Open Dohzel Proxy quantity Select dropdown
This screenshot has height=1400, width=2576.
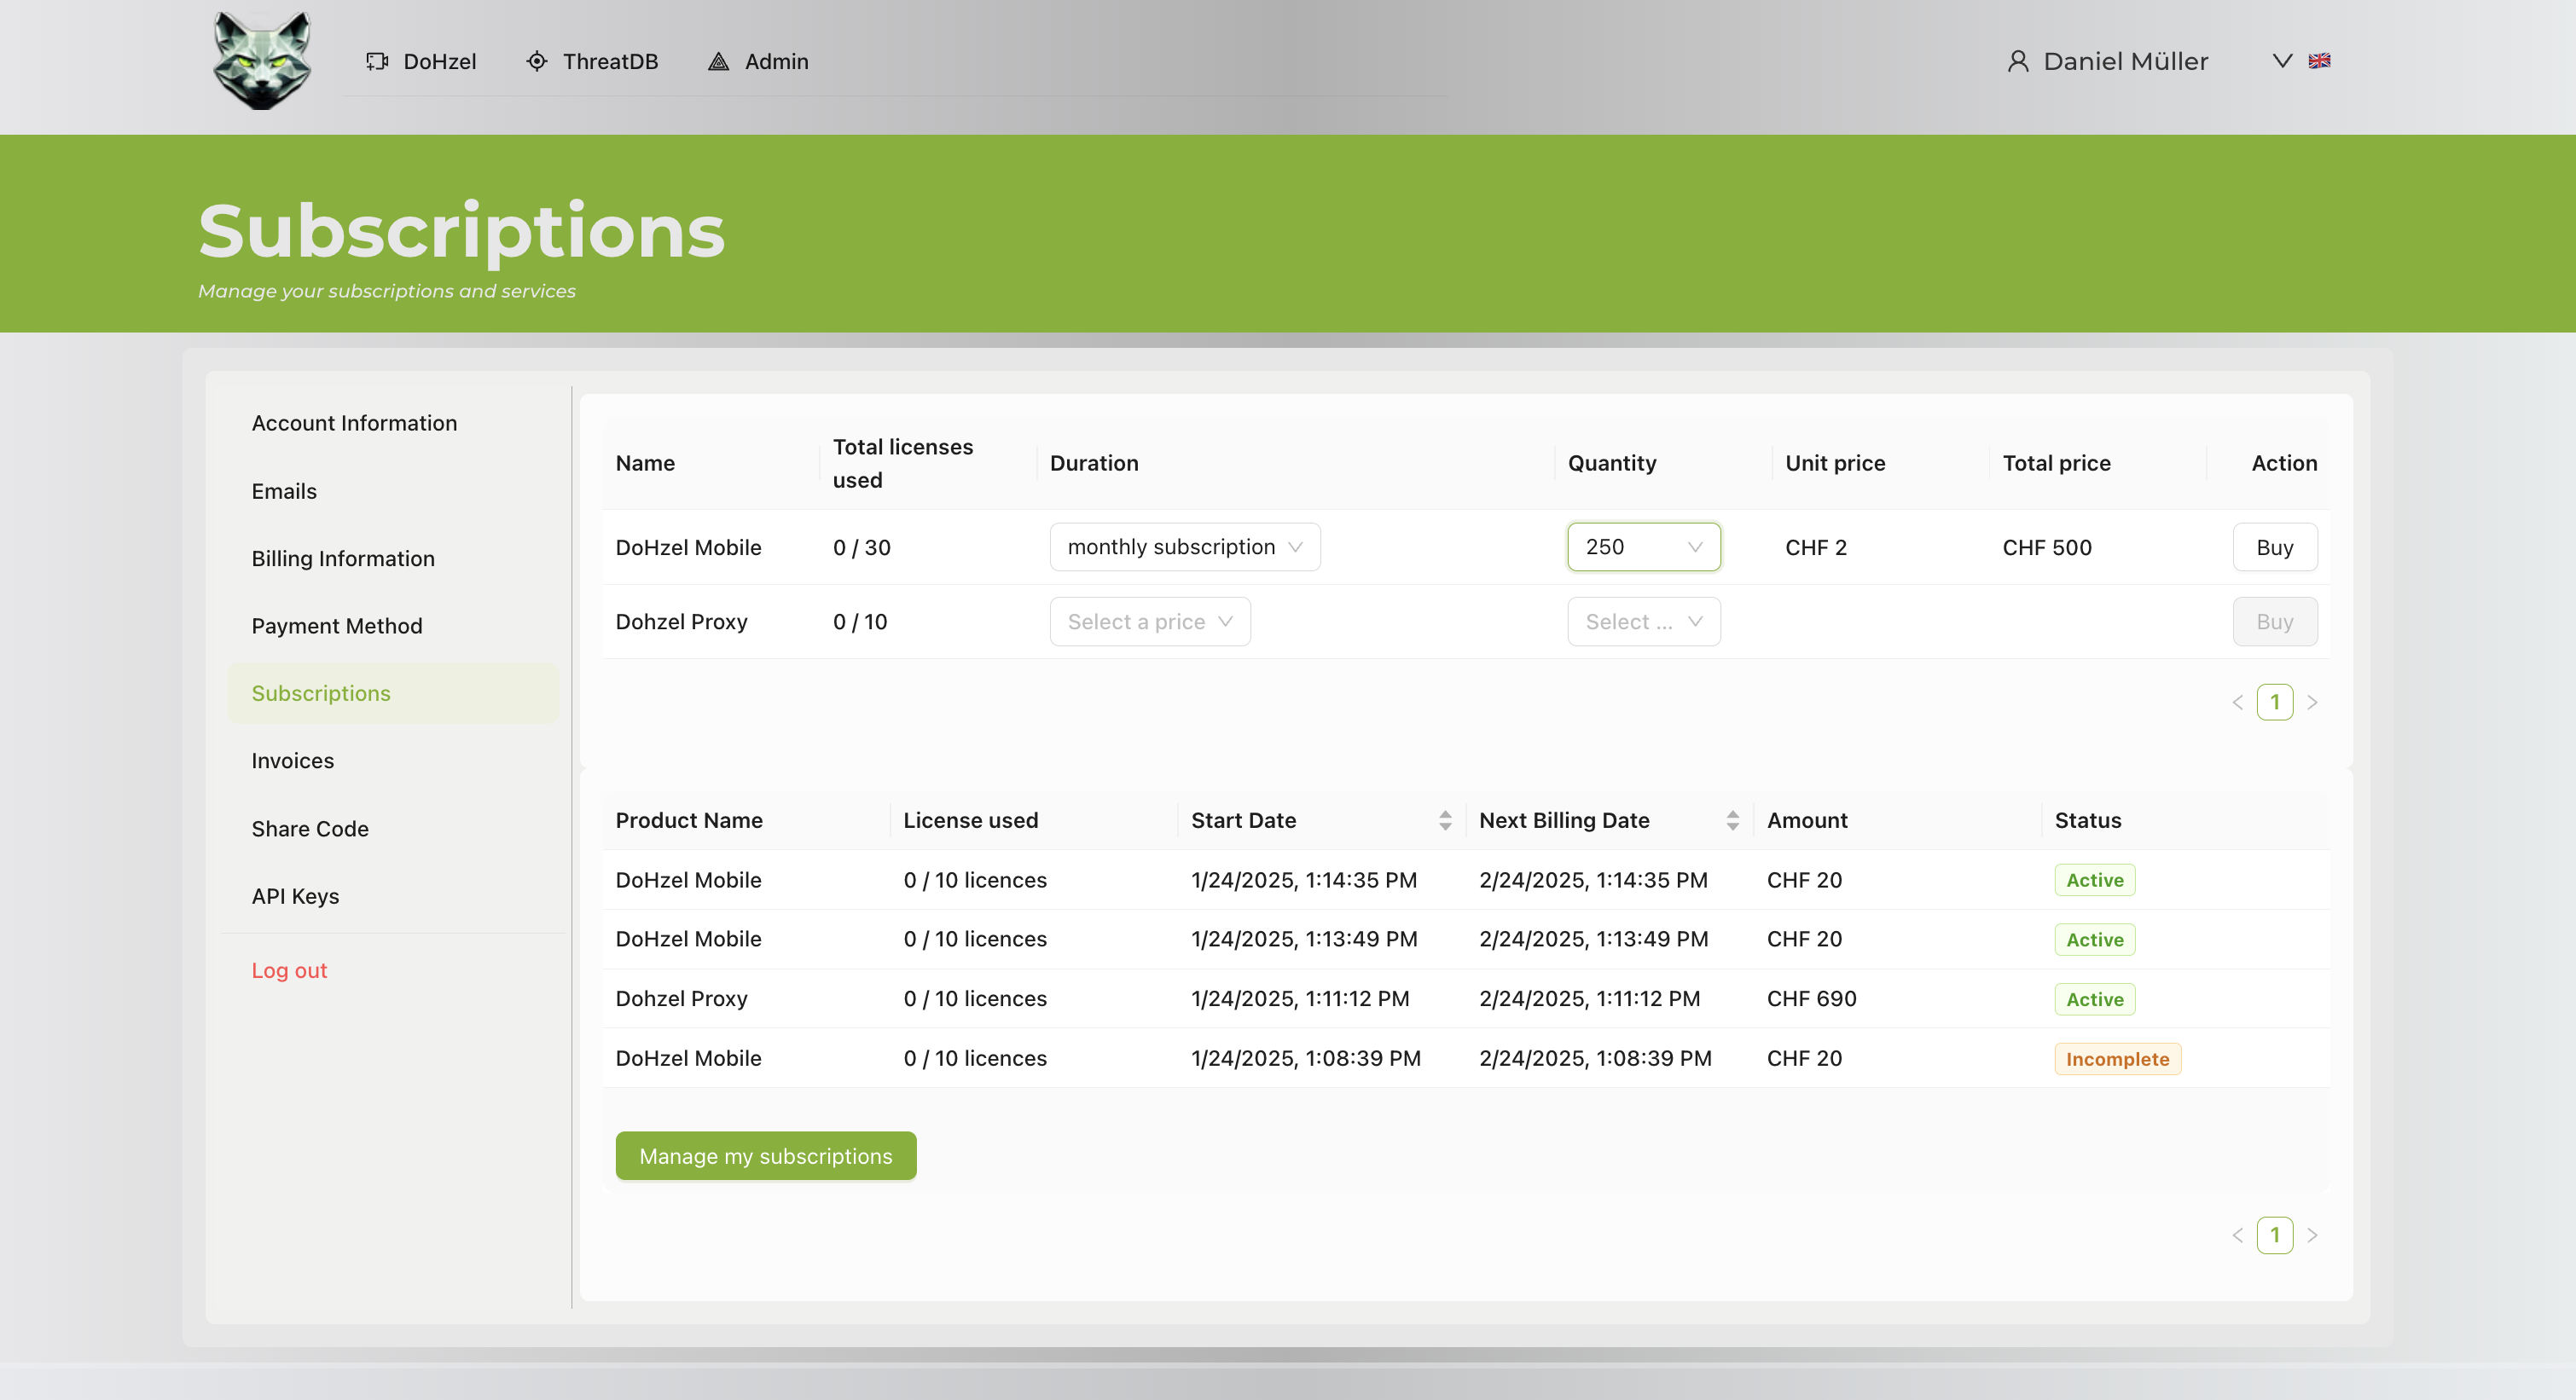pyautogui.click(x=1644, y=622)
